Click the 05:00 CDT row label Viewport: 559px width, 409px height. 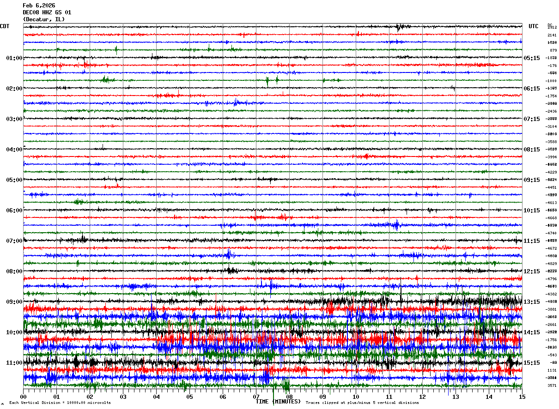click(14, 180)
